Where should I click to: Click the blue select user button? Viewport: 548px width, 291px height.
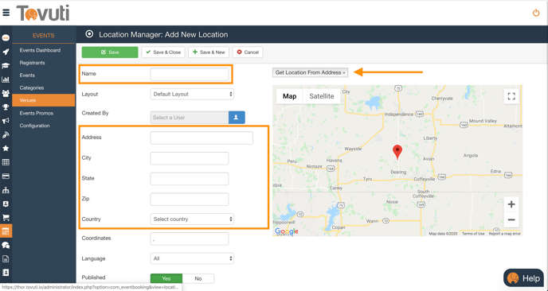click(237, 118)
